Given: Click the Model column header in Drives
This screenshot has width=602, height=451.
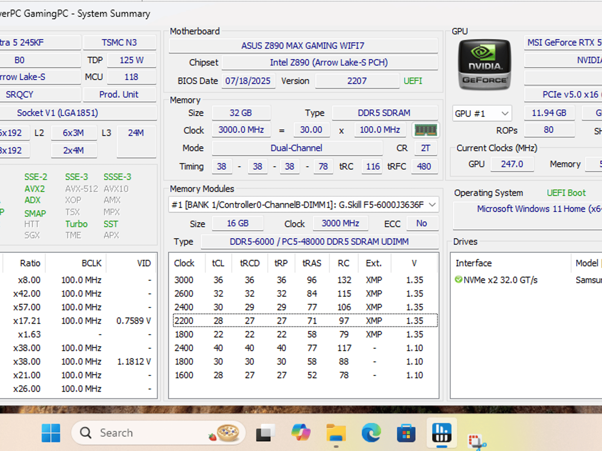Looking at the screenshot, I should 587,263.
